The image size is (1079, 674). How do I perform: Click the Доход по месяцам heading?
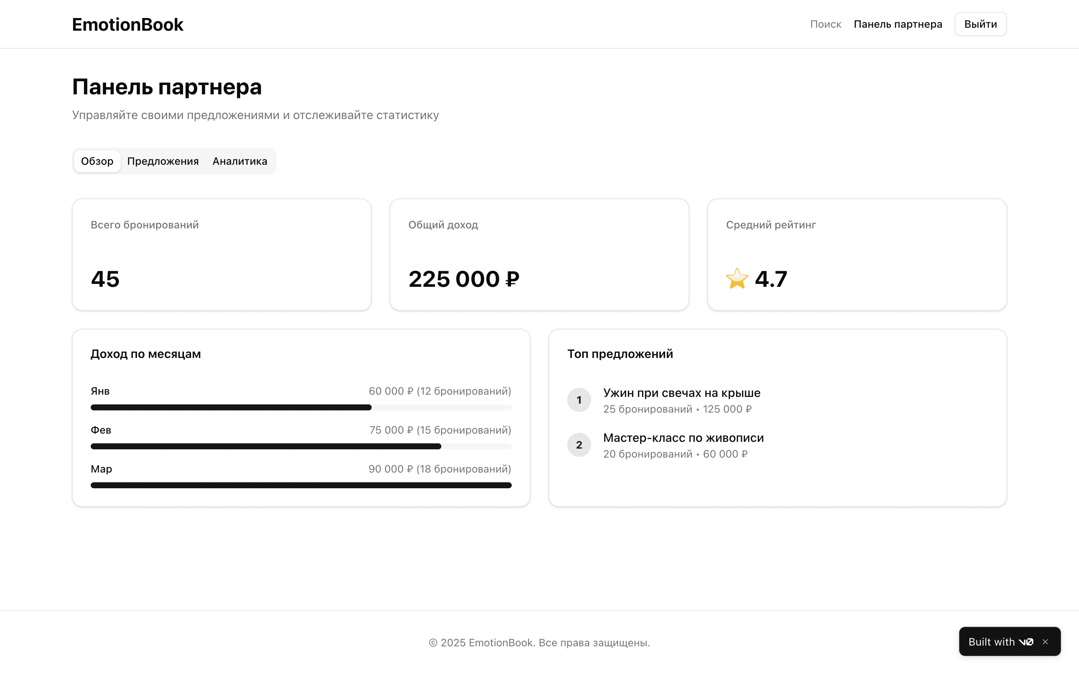point(146,354)
